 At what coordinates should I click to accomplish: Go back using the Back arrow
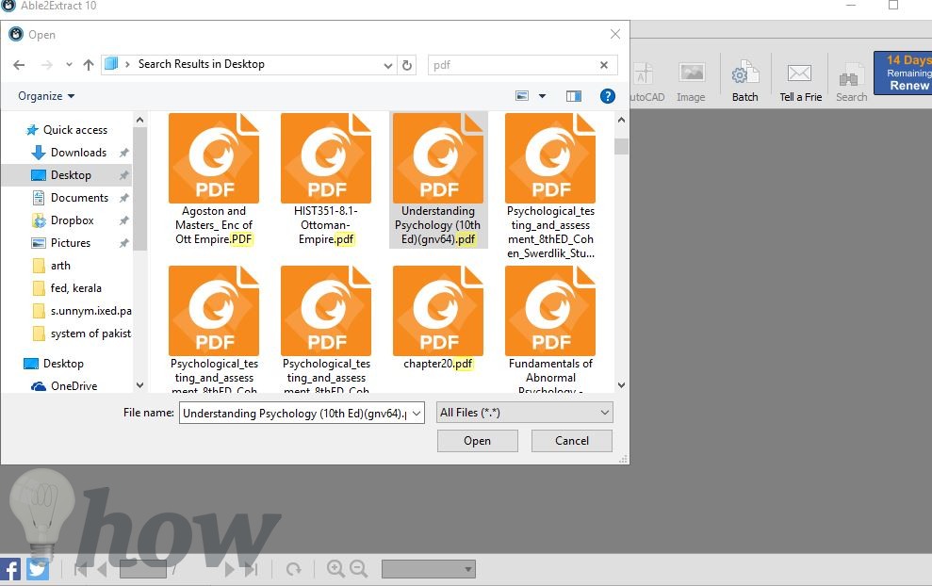coord(19,65)
